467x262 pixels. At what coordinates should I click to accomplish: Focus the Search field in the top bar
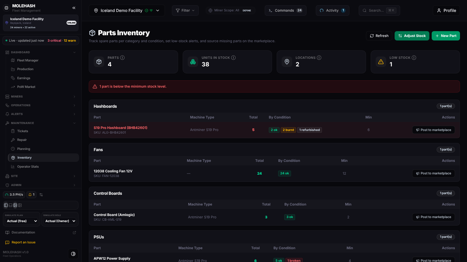[379, 10]
